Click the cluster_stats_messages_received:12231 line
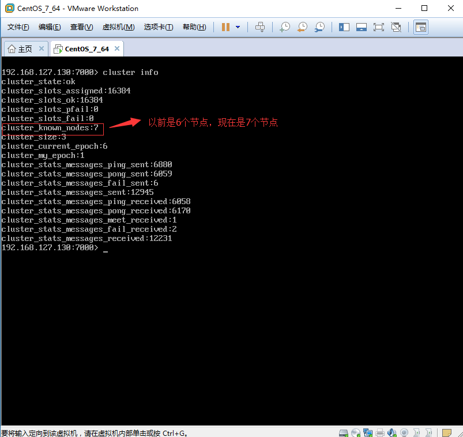 87,238
